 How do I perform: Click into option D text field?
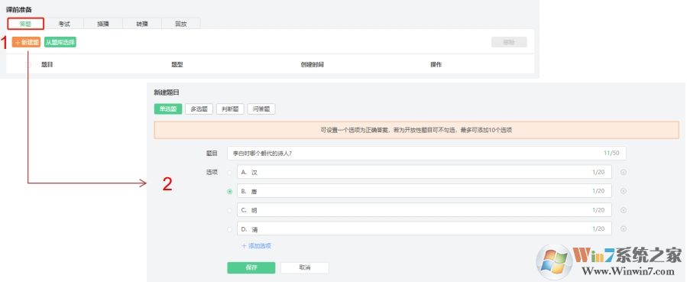(424, 229)
